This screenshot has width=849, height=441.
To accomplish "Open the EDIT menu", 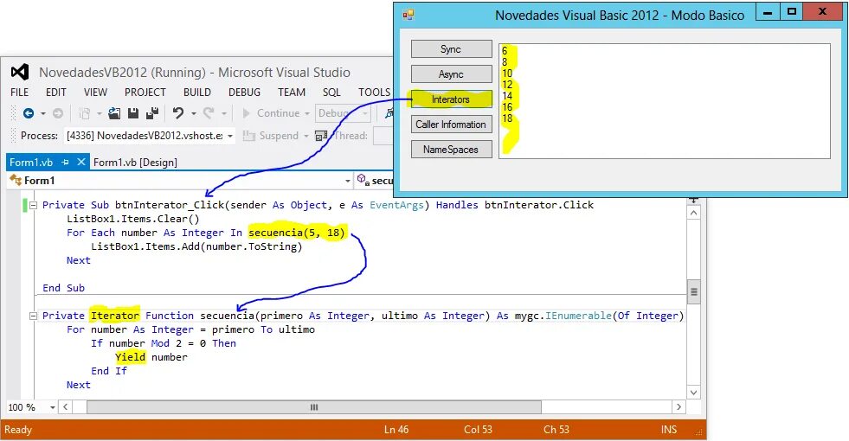I will [x=55, y=93].
